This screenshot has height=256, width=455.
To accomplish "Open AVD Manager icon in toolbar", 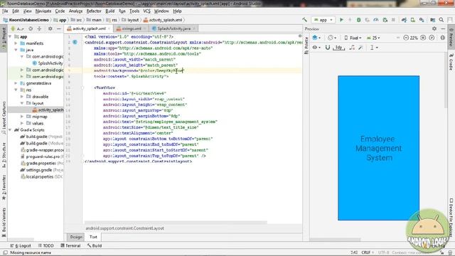I will click(x=412, y=20).
